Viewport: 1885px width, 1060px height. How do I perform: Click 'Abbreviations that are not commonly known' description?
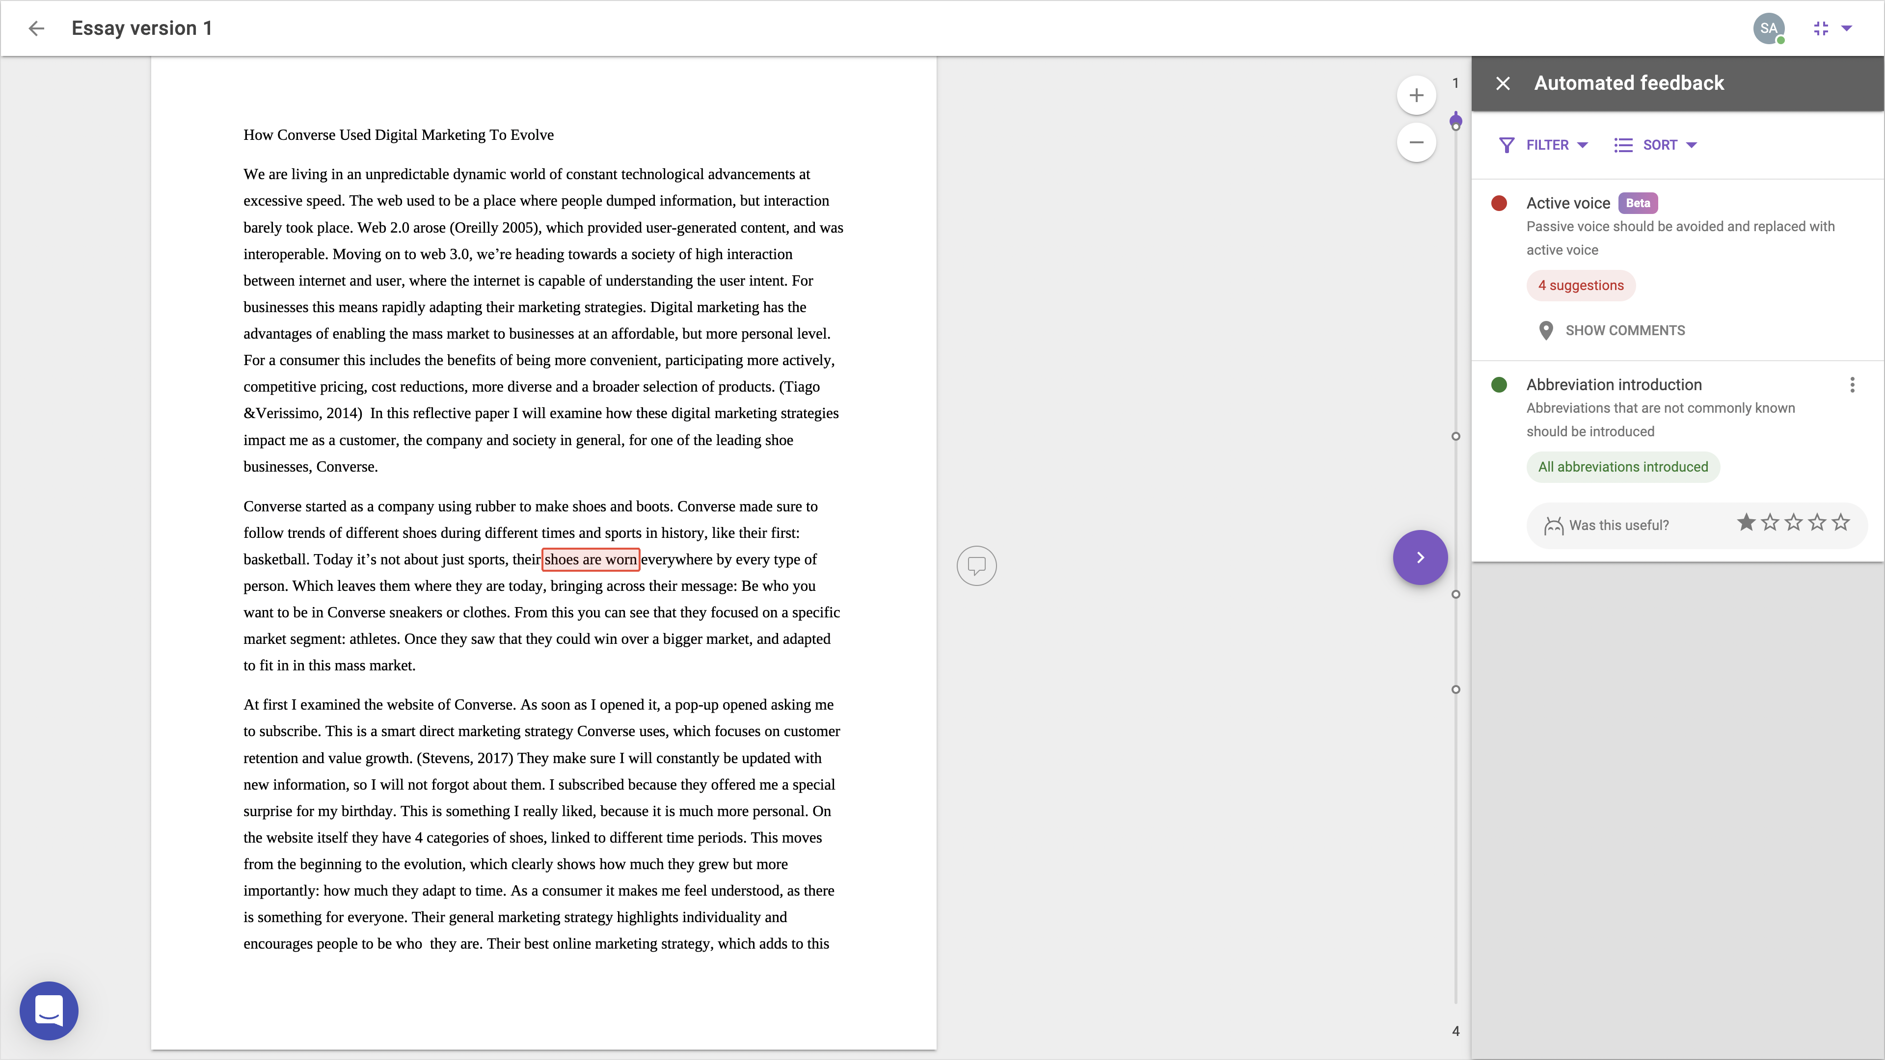(1660, 420)
